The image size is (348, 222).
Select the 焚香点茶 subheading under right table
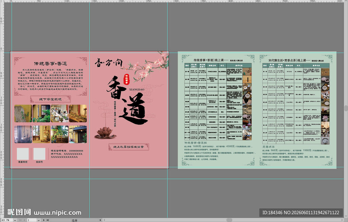(268, 147)
